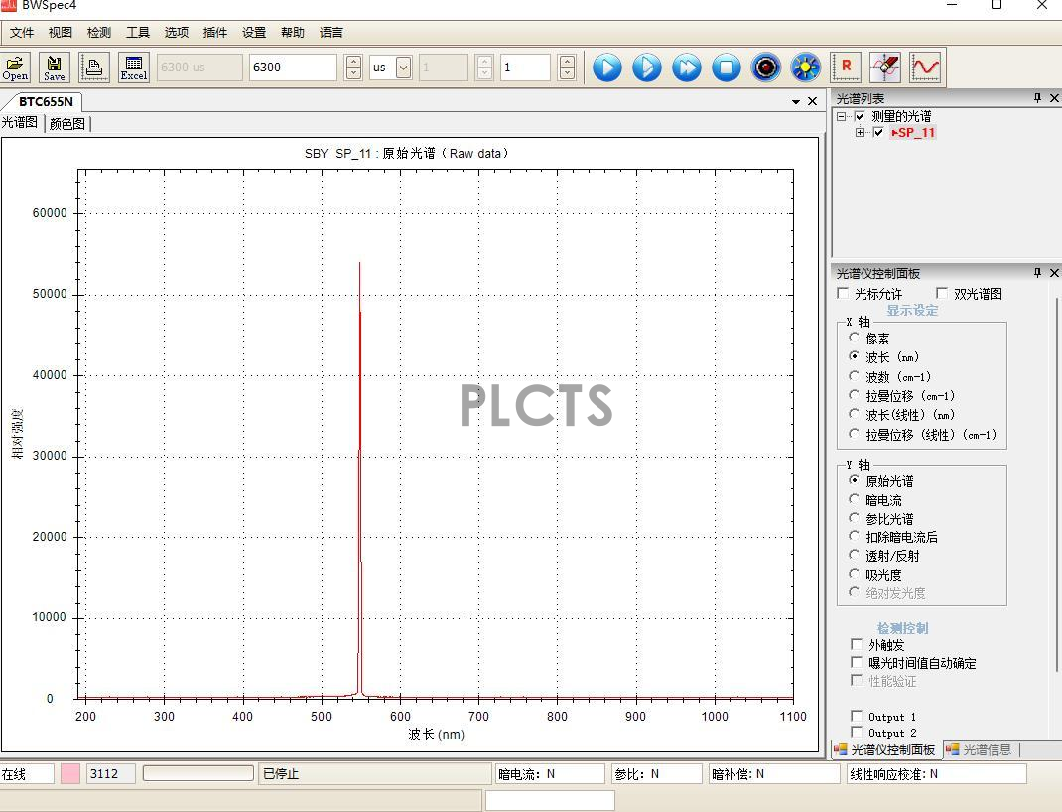
Task: Open the us time unit dropdown
Action: click(x=403, y=68)
